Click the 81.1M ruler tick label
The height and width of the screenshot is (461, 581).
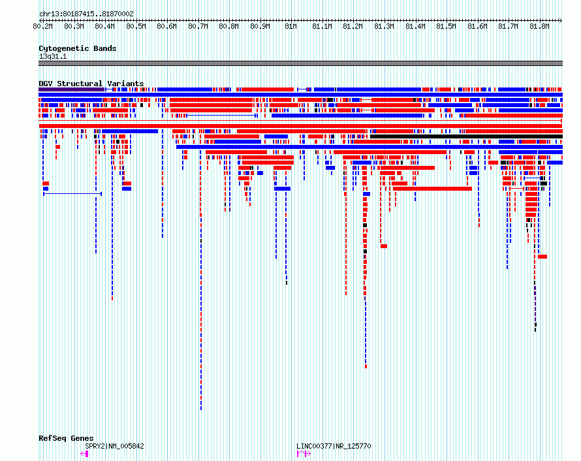click(322, 26)
